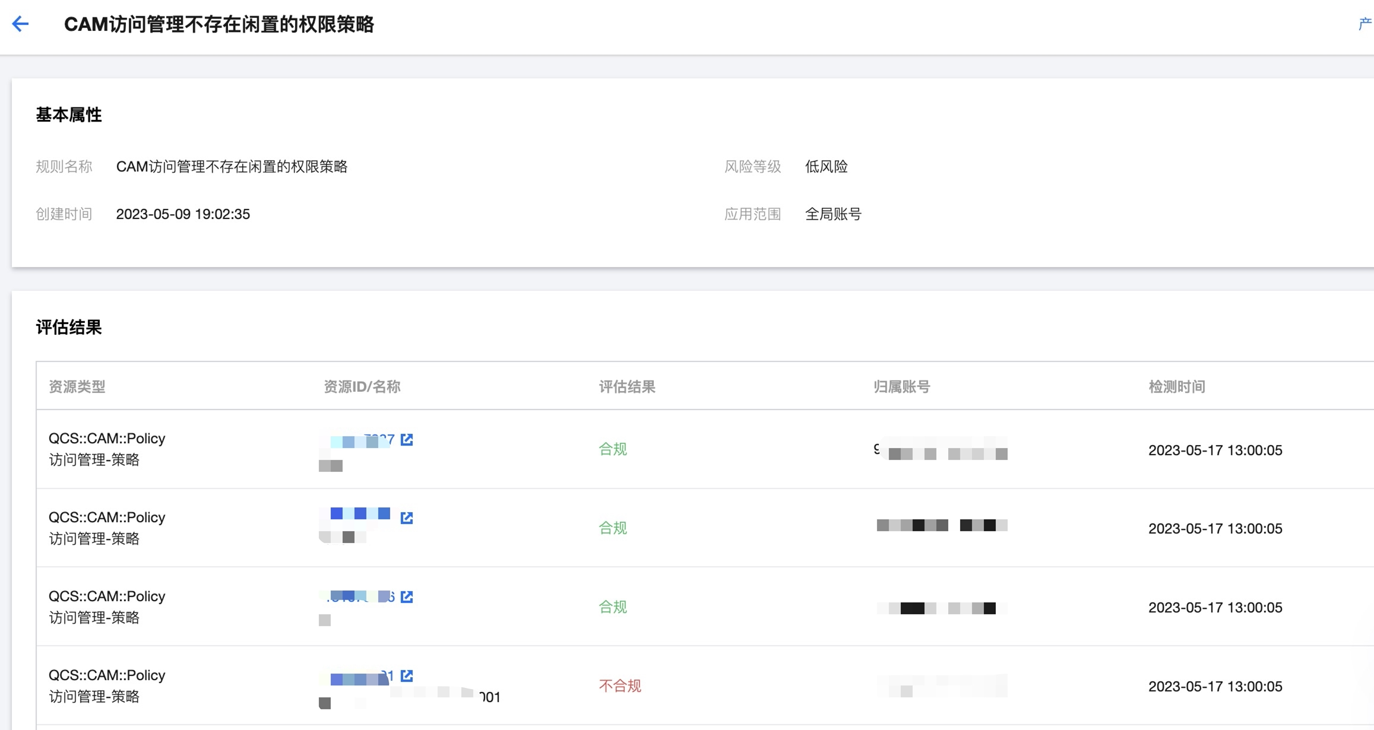Click the 低风险 risk level value
The image size is (1374, 730).
click(826, 167)
